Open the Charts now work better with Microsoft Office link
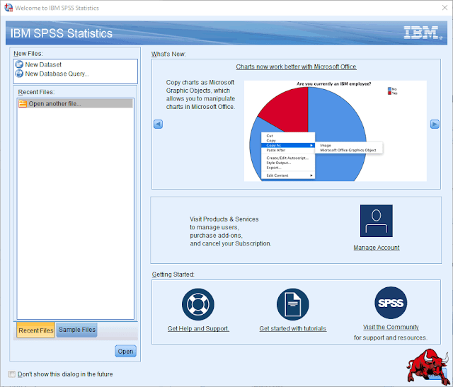 pos(296,67)
